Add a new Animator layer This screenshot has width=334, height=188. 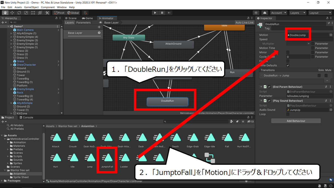[x=99, y=27]
